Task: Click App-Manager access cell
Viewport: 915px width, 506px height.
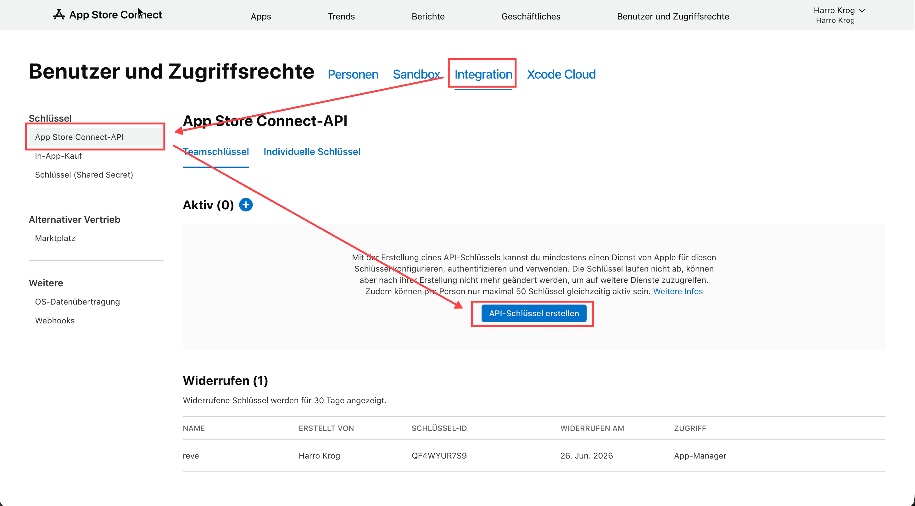Action: tap(700, 456)
